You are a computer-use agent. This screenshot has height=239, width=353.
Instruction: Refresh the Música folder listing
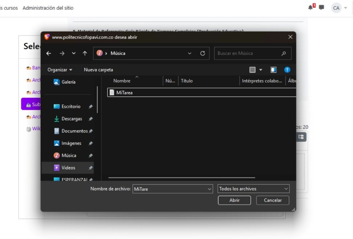[x=203, y=54]
